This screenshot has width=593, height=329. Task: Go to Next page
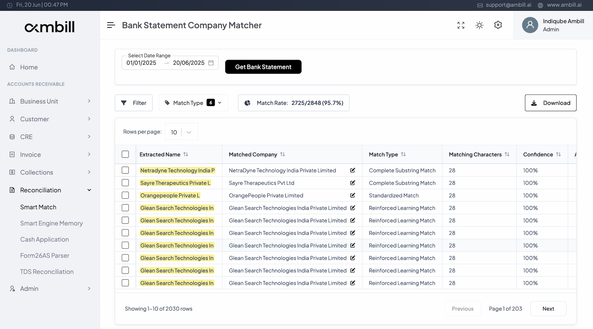pyautogui.click(x=548, y=308)
